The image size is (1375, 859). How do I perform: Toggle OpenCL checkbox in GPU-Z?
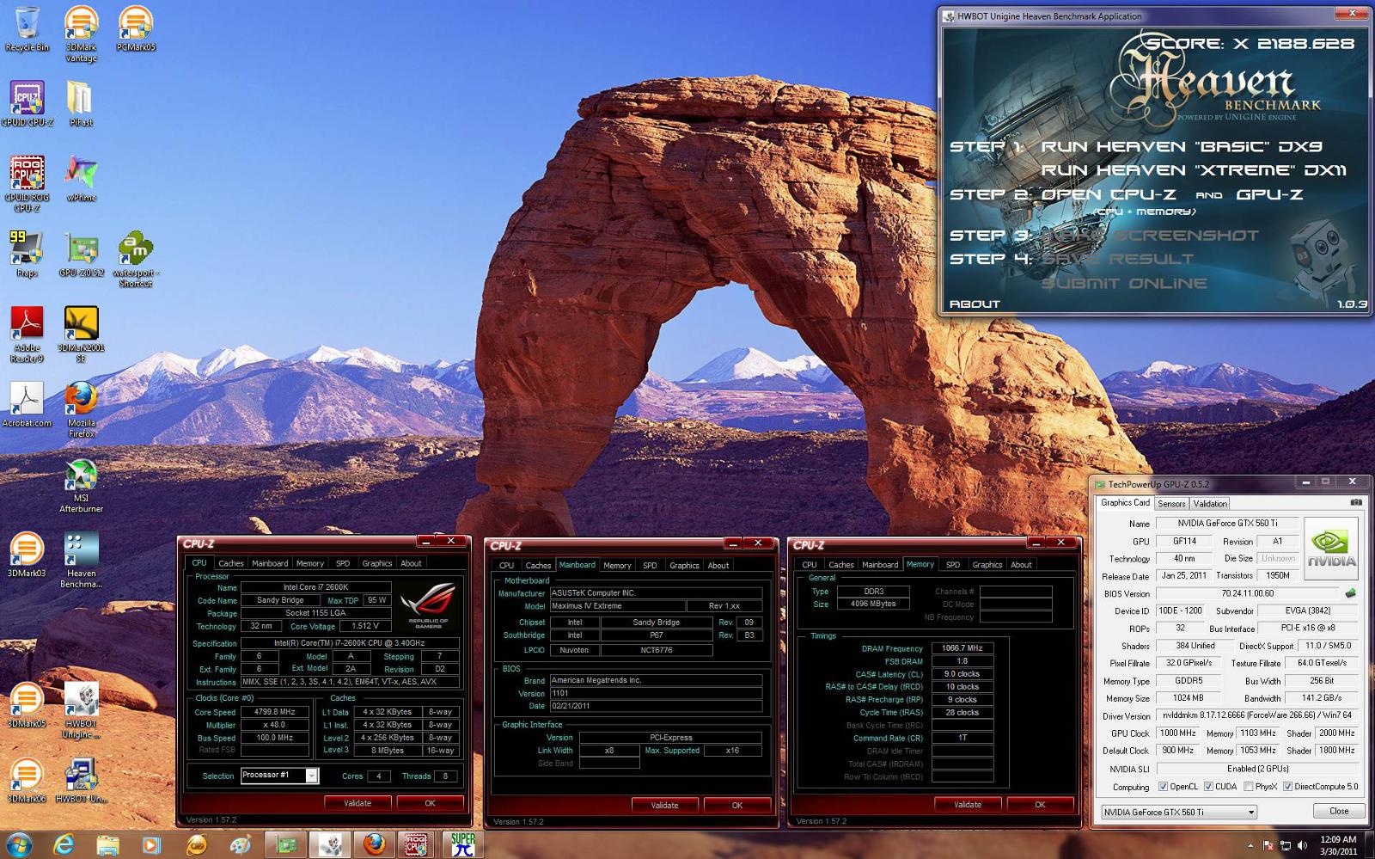[1163, 787]
